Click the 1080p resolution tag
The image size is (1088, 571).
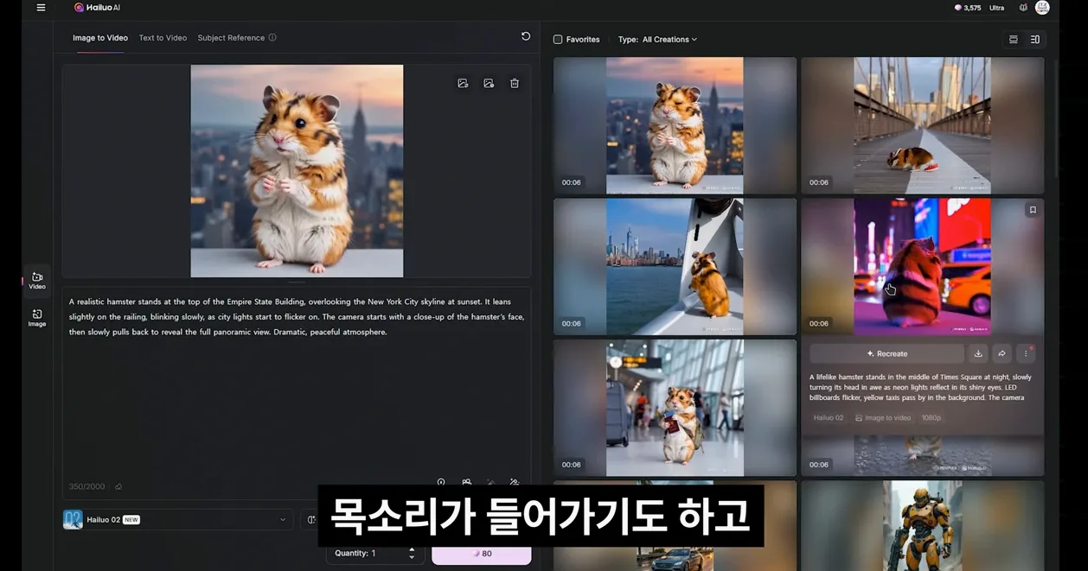pos(931,418)
